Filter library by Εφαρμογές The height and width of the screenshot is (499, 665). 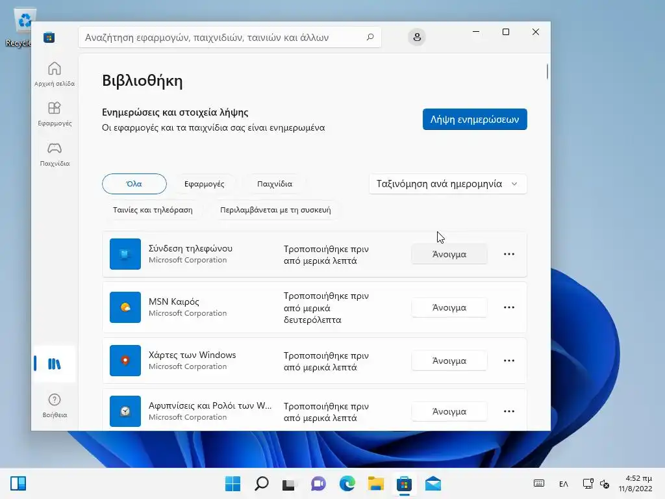point(204,184)
